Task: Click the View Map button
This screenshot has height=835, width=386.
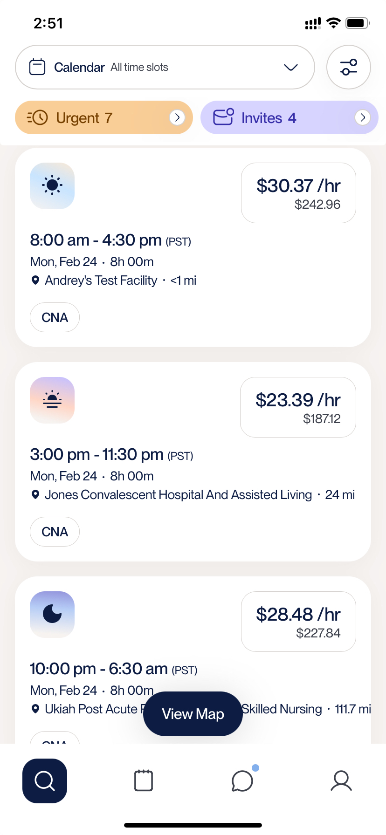Action: click(193, 714)
